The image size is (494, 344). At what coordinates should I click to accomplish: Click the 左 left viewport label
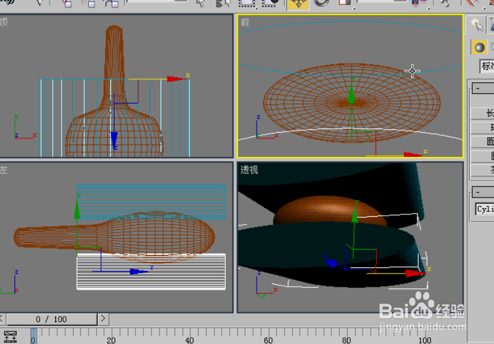[x=3, y=170]
